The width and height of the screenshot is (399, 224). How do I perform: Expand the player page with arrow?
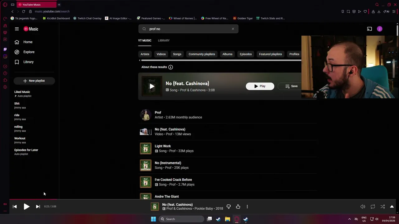392,207
